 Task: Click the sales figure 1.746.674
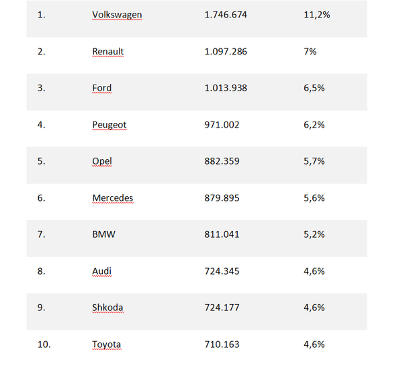(226, 15)
